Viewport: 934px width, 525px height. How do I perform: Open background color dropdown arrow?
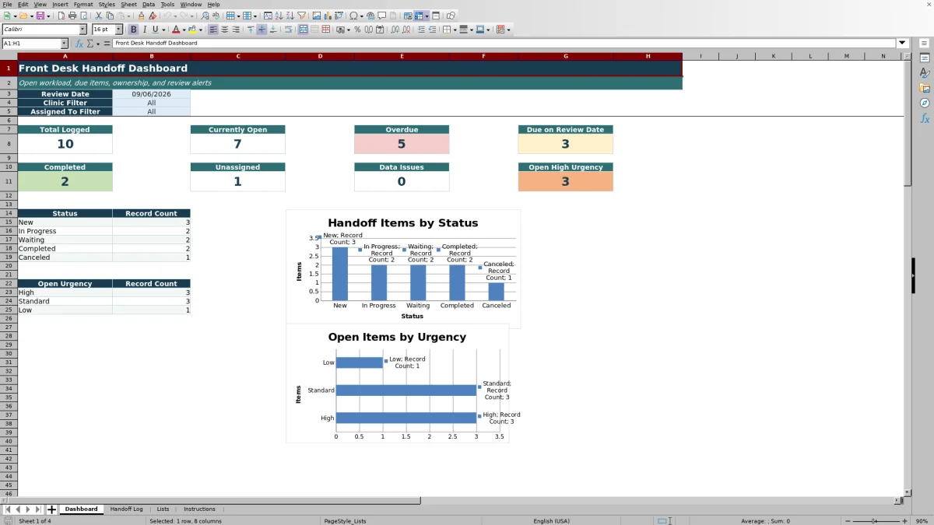click(x=201, y=30)
